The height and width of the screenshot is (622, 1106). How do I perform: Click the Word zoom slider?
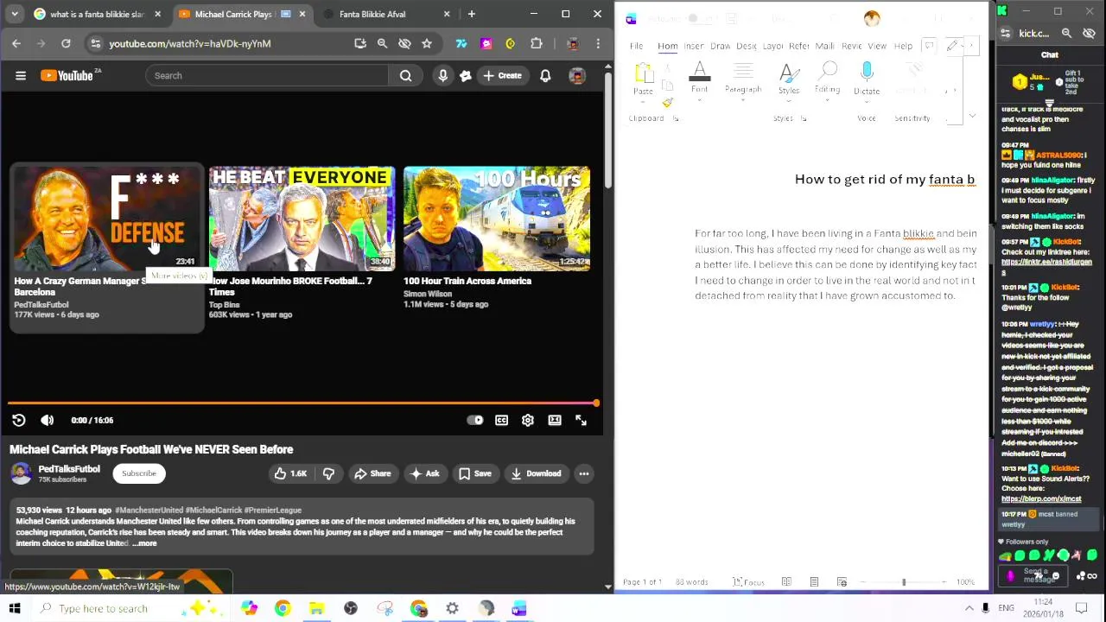pyautogui.click(x=904, y=582)
